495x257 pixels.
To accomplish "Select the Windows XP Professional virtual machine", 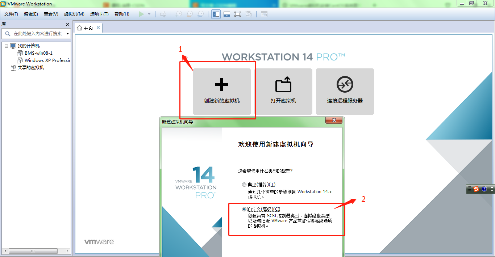I will click(47, 60).
